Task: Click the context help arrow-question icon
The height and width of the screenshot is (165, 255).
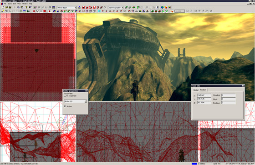Action: click(30, 7)
